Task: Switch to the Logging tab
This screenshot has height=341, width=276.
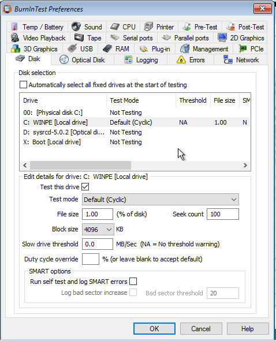Action: tap(141, 60)
